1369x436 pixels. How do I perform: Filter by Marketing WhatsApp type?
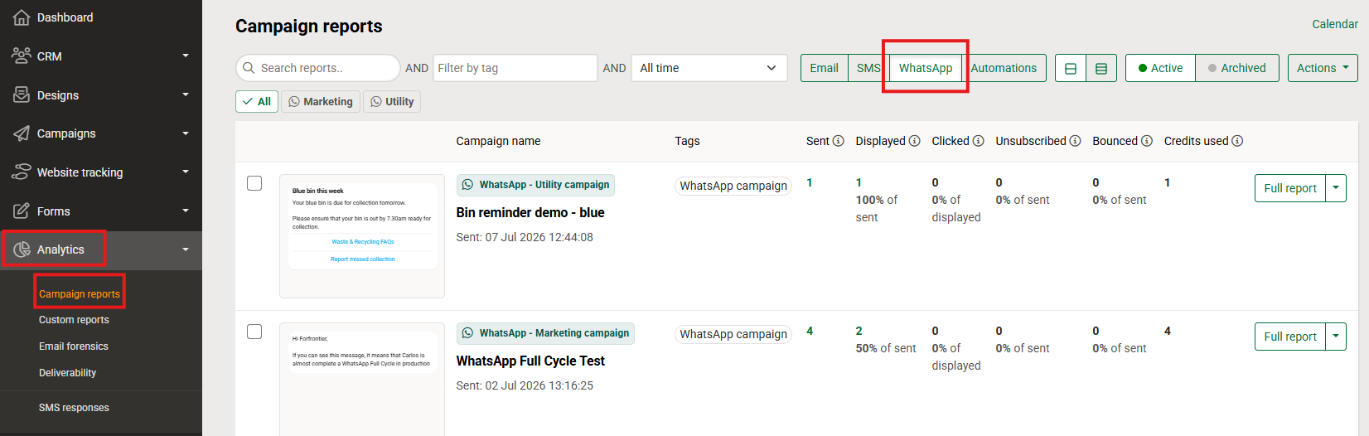click(321, 101)
